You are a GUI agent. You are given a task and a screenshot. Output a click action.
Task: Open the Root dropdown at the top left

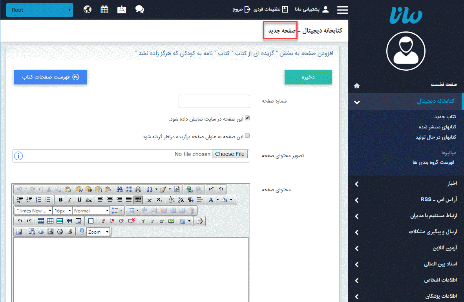click(39, 10)
